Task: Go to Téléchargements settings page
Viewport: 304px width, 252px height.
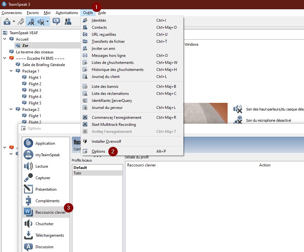Action: [x=50, y=235]
